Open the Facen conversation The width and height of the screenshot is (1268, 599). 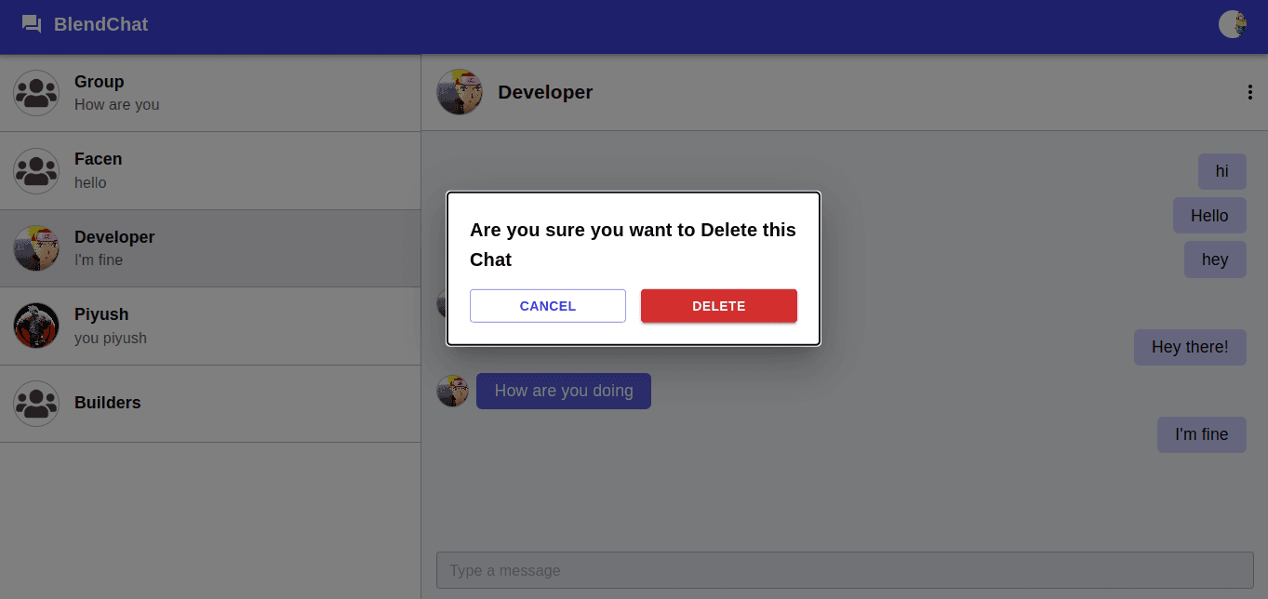point(210,171)
